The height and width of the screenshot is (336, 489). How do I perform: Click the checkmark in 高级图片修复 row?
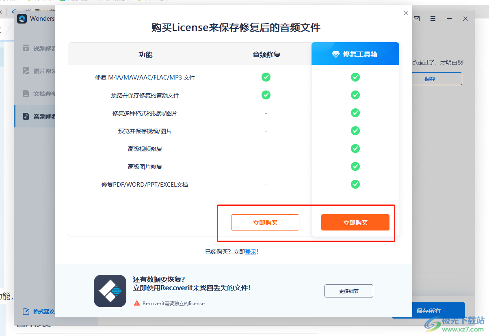pyautogui.click(x=355, y=166)
